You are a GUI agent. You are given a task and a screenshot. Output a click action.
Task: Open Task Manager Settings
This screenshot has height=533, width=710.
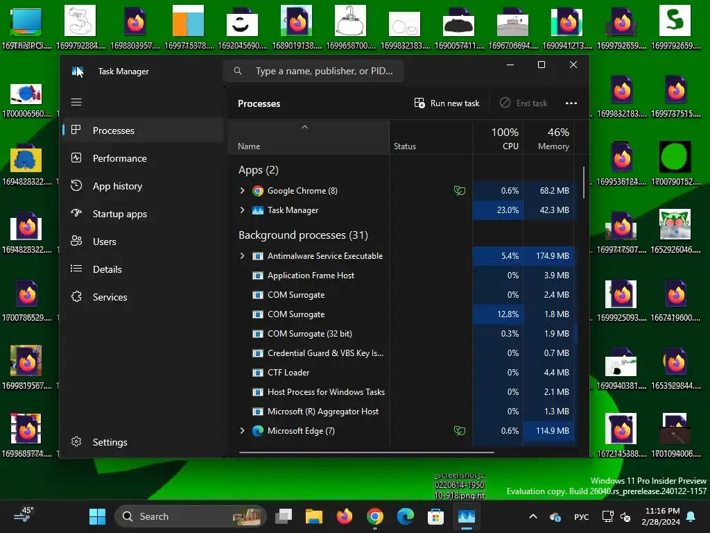click(x=143, y=442)
